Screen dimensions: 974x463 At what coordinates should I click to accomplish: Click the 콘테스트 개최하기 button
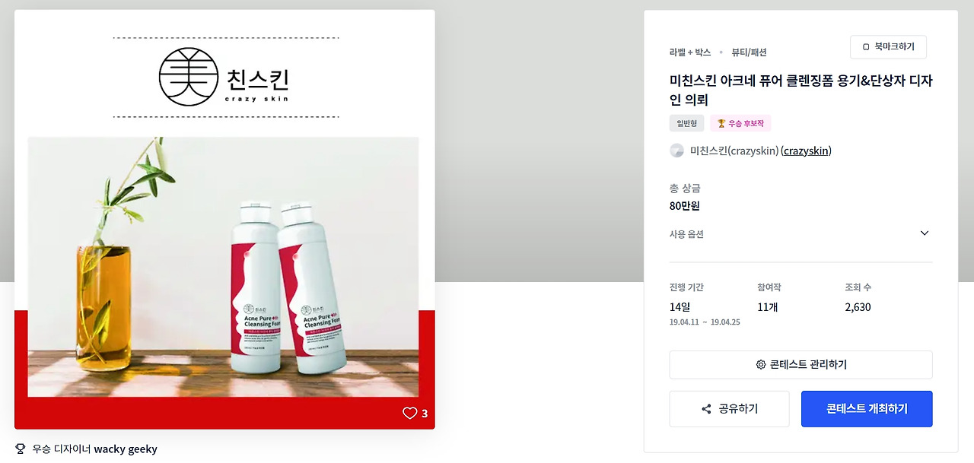(867, 409)
